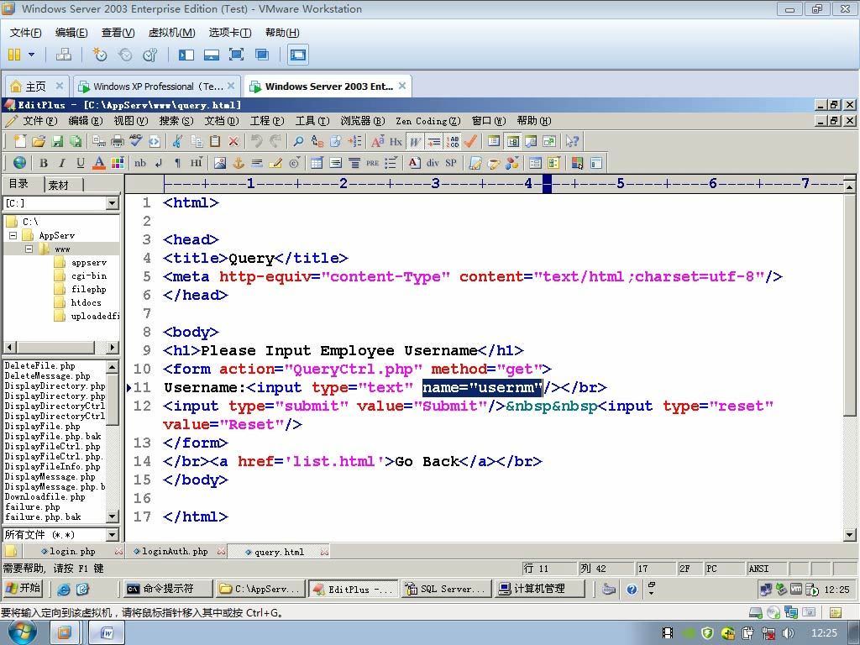This screenshot has height=645, width=860.
Task: Click the VMware full screen icon
Action: pos(236,55)
